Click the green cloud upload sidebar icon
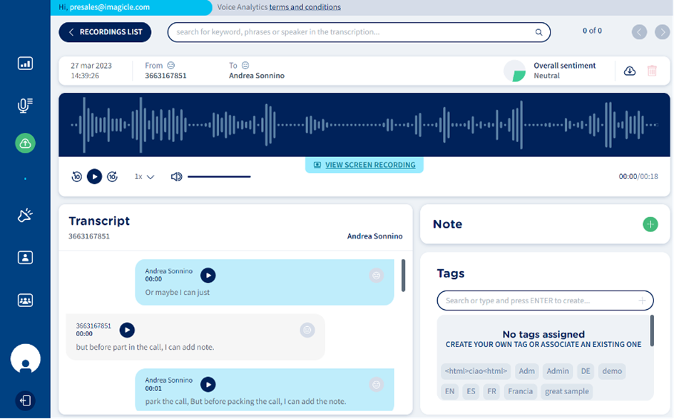This screenshot has width=674, height=419. (x=25, y=143)
